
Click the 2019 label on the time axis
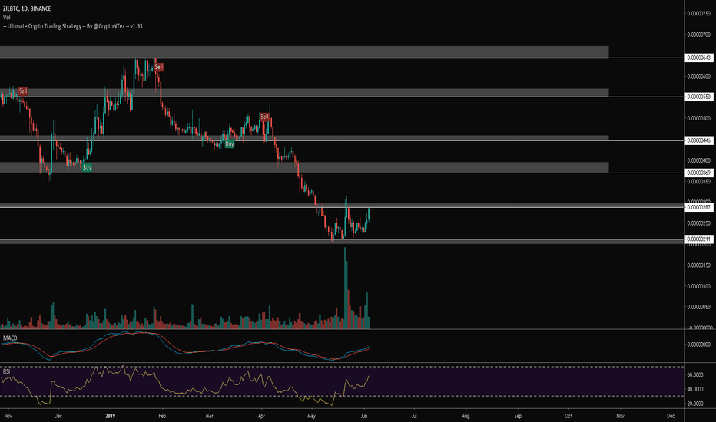tap(110, 416)
